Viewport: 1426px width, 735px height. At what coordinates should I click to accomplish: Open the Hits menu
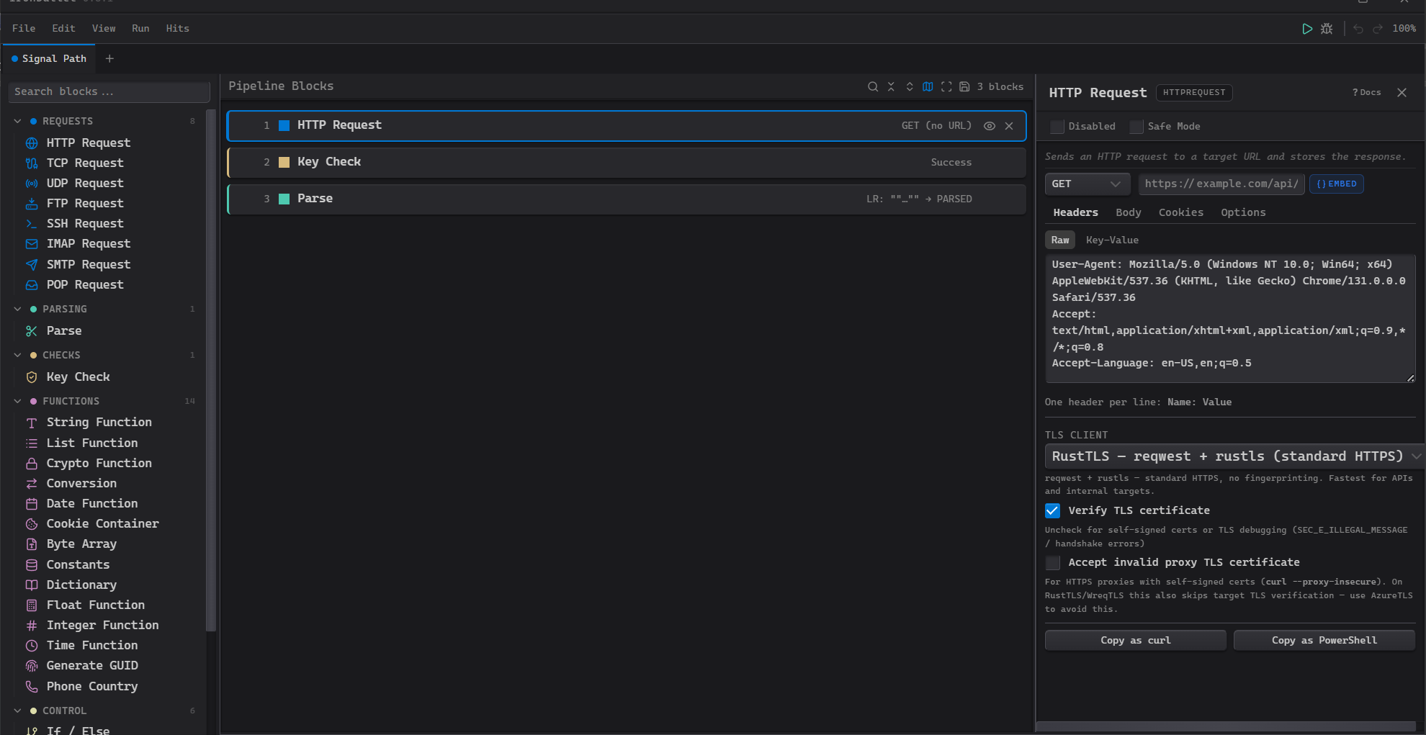click(177, 28)
